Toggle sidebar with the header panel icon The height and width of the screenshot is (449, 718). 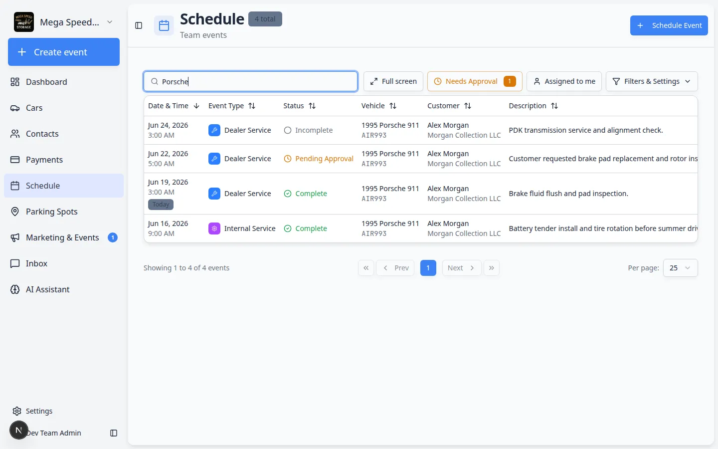tap(139, 25)
